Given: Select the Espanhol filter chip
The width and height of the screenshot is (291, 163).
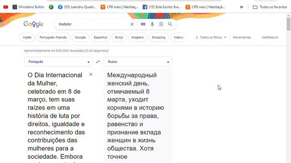Looking at the screenshot, I should coord(100,37).
